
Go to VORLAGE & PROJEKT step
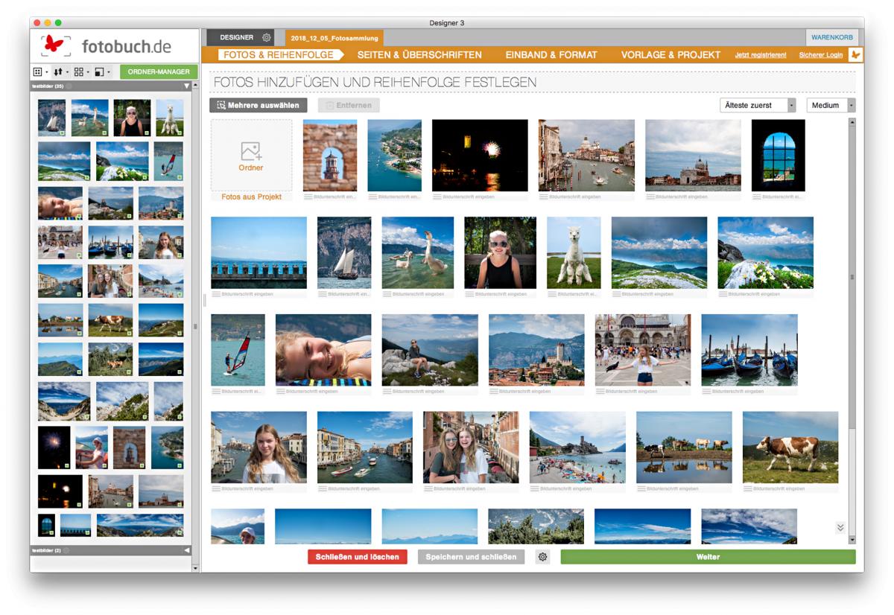coord(670,54)
